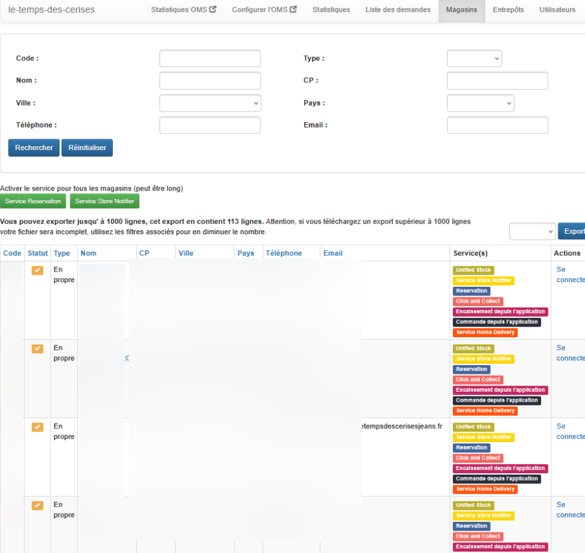Activate Service Store Notifier for all stores
This screenshot has width=585, height=553.
(104, 201)
